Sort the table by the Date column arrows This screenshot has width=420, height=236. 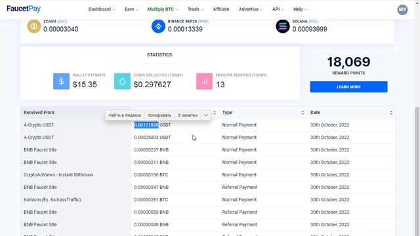point(391,112)
